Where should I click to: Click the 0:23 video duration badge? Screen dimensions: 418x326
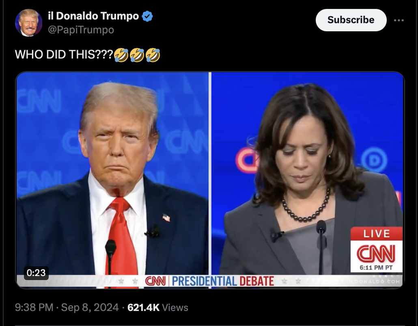[36, 273]
